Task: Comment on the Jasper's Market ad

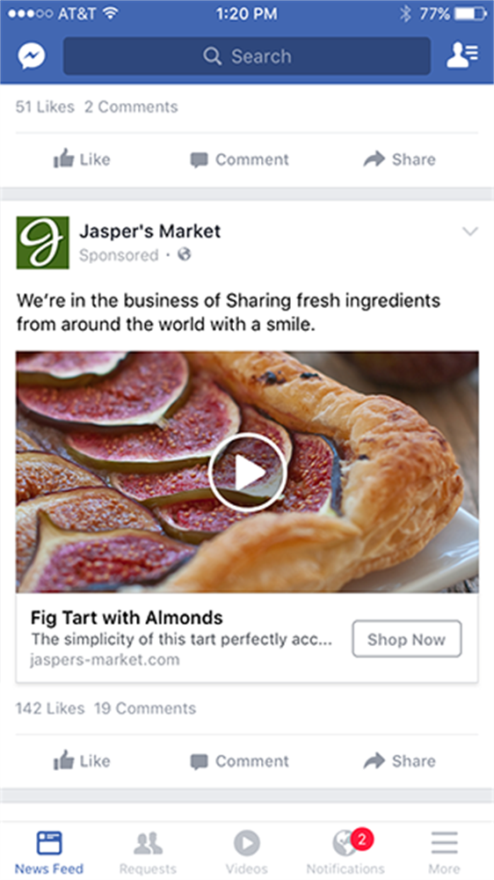Action: click(240, 761)
